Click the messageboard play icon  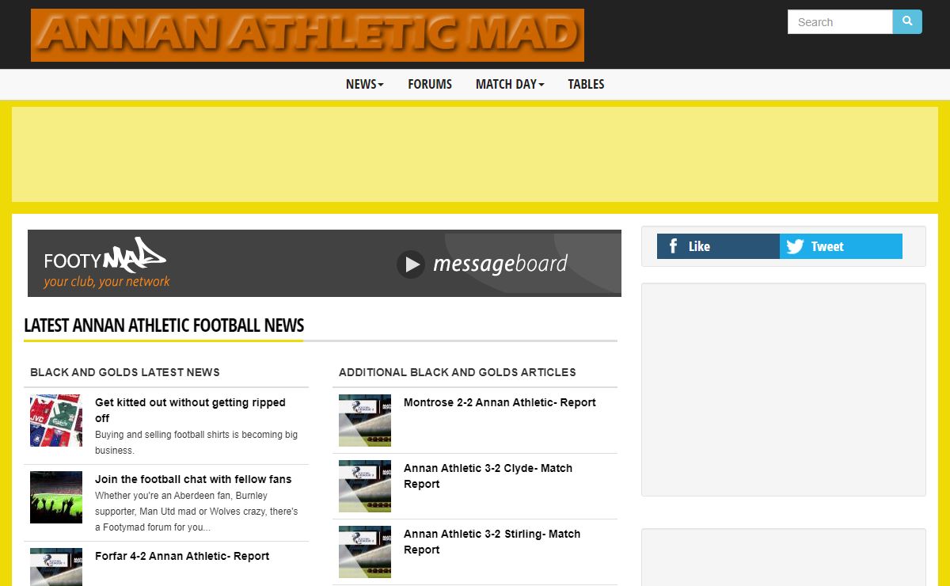[411, 264]
